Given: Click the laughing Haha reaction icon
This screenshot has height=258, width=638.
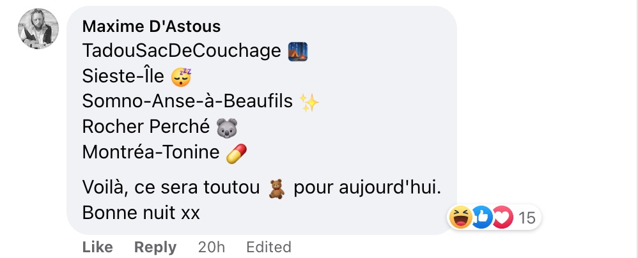Looking at the screenshot, I should 460,217.
